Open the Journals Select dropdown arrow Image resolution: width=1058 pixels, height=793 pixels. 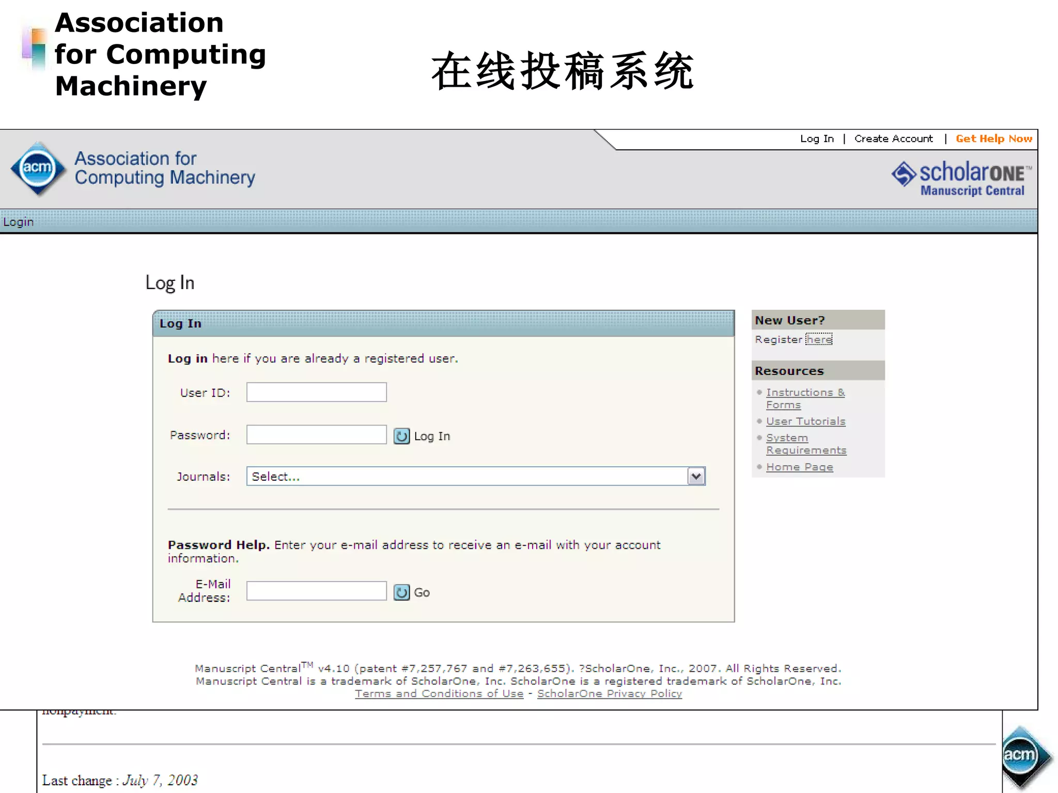[696, 476]
